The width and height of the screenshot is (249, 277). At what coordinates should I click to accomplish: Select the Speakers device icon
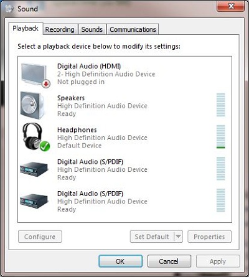(32, 105)
